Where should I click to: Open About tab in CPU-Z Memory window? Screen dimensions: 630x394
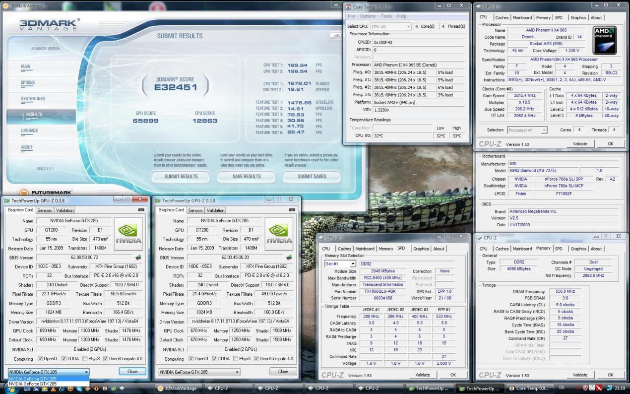coord(596,249)
